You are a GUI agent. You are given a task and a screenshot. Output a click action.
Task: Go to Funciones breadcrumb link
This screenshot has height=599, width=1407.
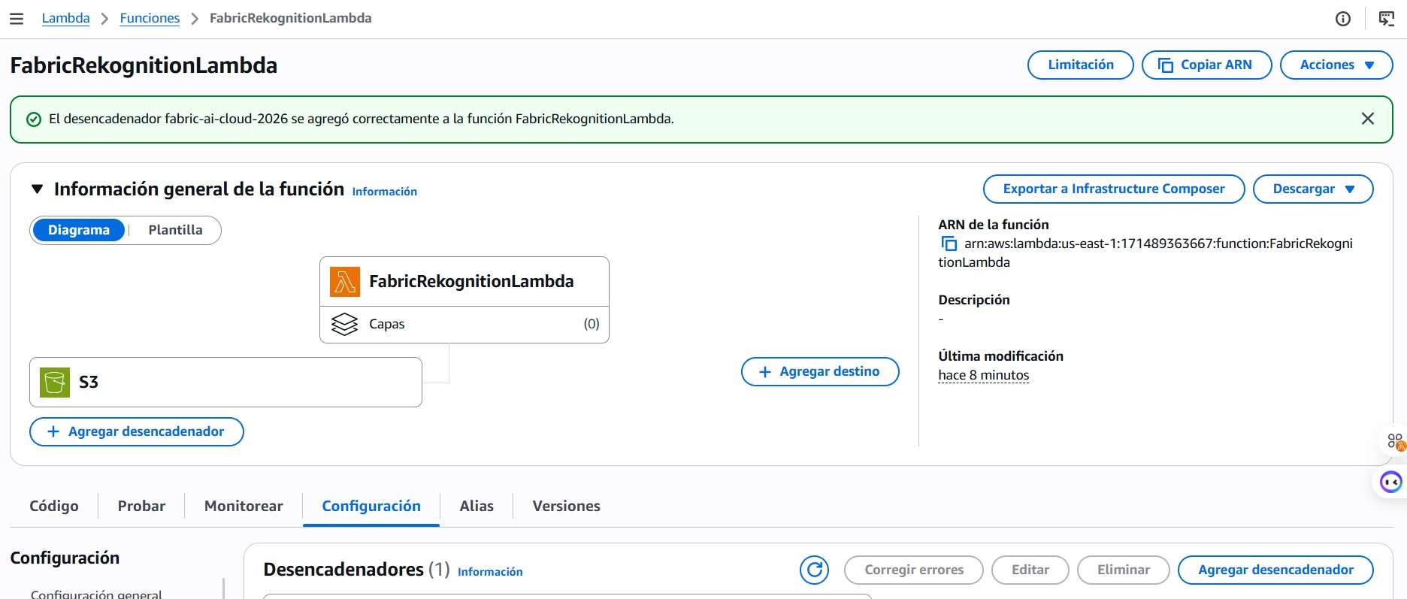point(150,18)
